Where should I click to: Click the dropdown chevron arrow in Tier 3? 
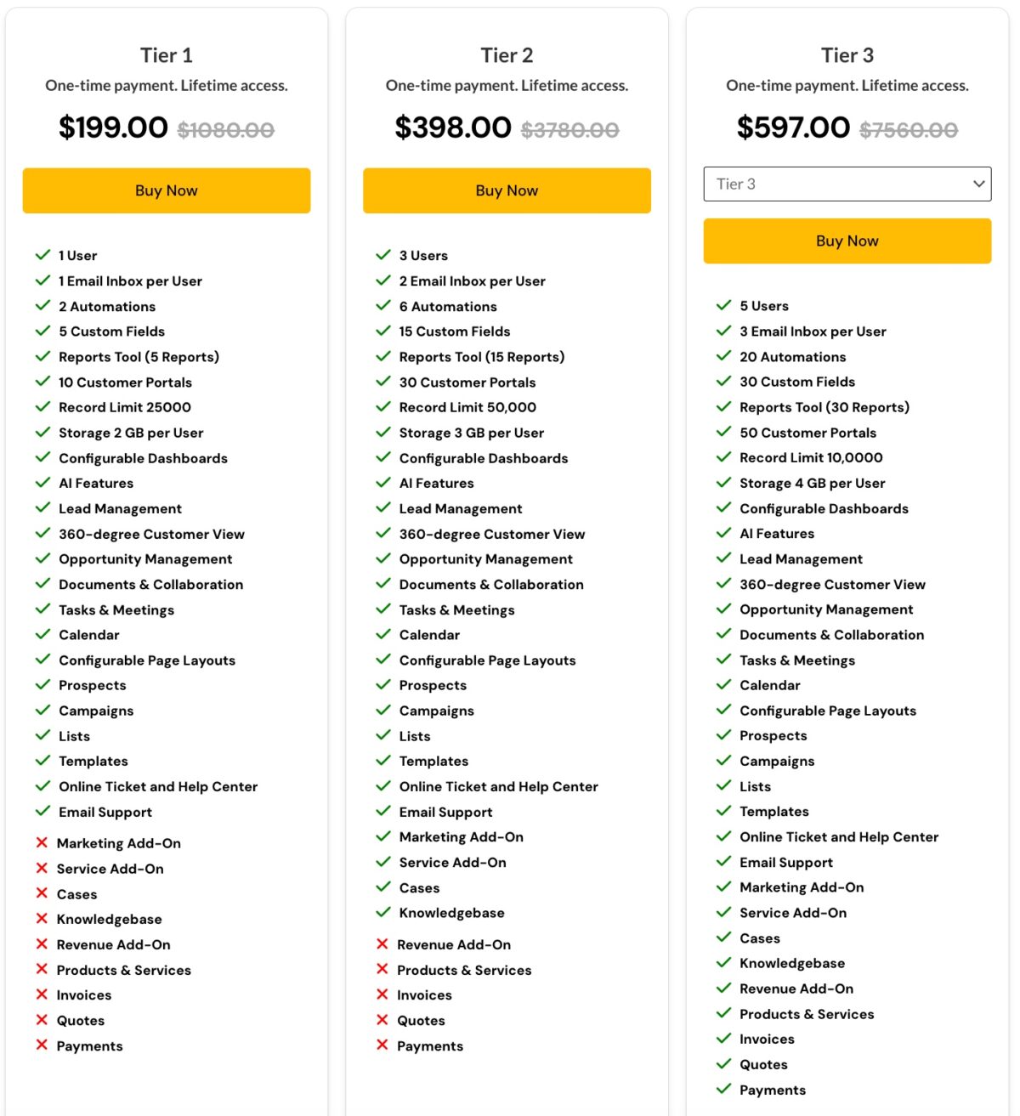(978, 184)
